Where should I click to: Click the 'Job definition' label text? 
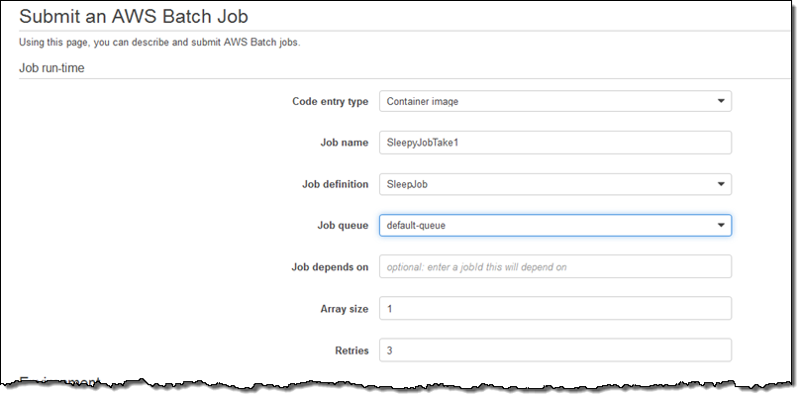[x=335, y=184]
